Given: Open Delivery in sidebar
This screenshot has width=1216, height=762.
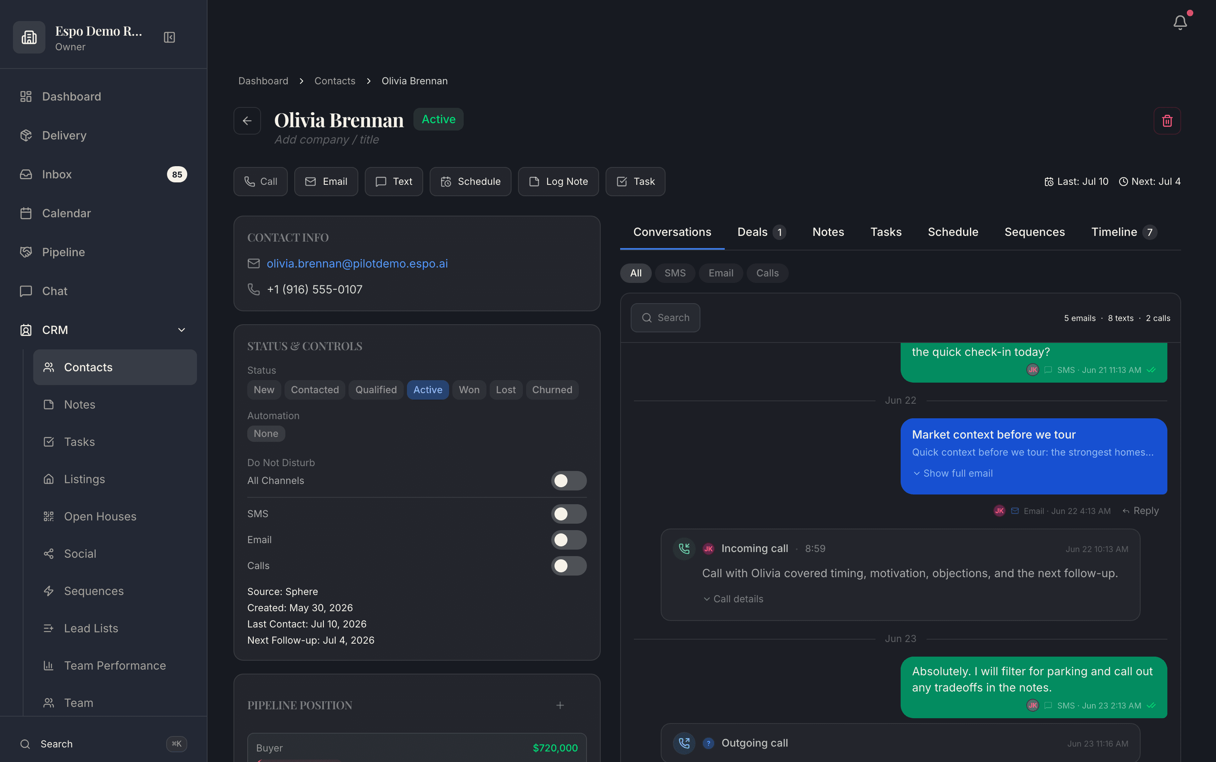Looking at the screenshot, I should [103, 135].
